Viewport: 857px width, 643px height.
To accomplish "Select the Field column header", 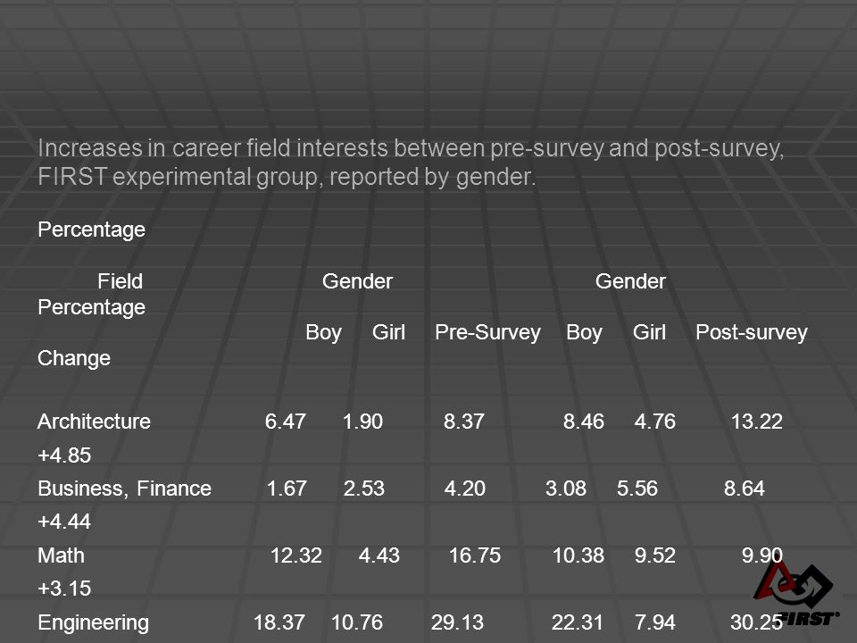I will [x=121, y=281].
